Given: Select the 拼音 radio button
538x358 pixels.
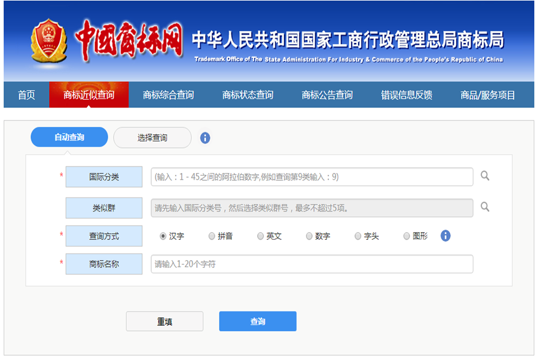Looking at the screenshot, I should (212, 236).
